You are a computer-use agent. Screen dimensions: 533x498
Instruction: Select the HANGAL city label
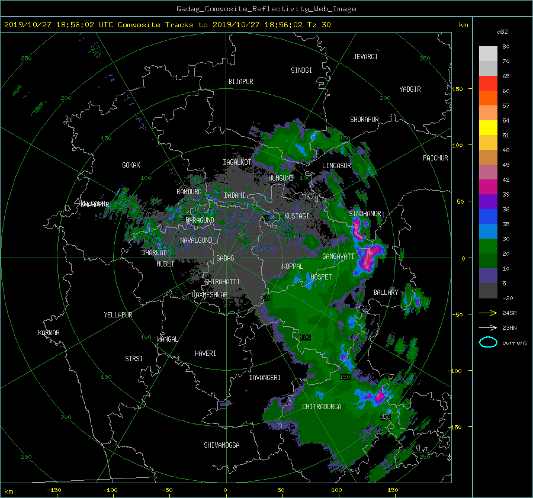click(167, 339)
